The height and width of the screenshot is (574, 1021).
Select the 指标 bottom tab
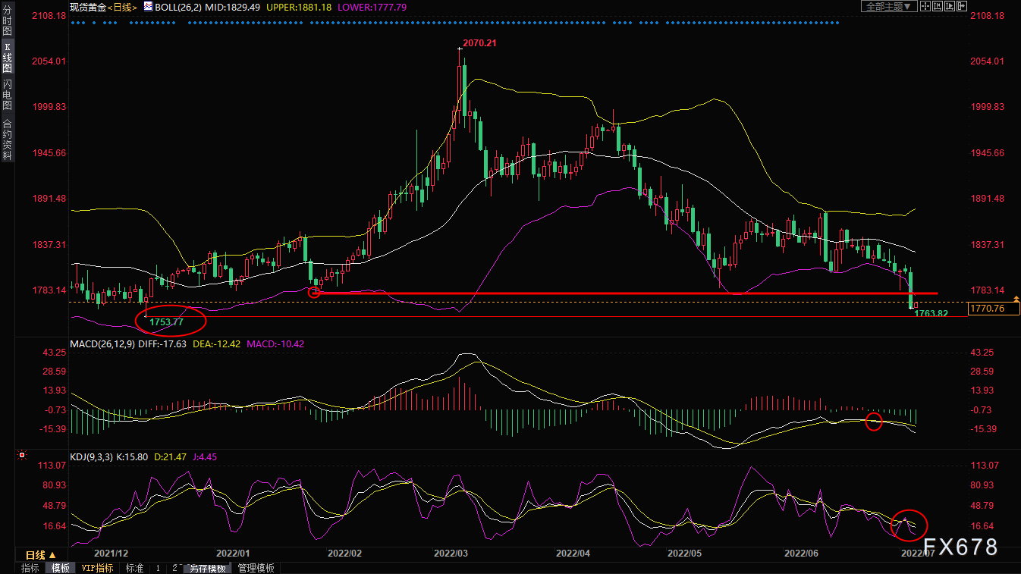(x=30, y=568)
